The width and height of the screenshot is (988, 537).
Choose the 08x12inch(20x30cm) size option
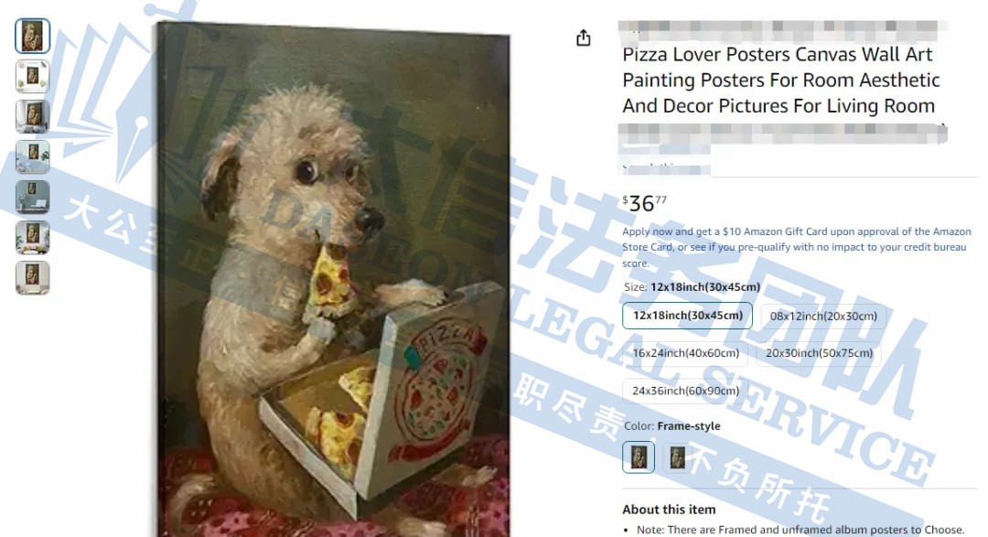pos(823,316)
